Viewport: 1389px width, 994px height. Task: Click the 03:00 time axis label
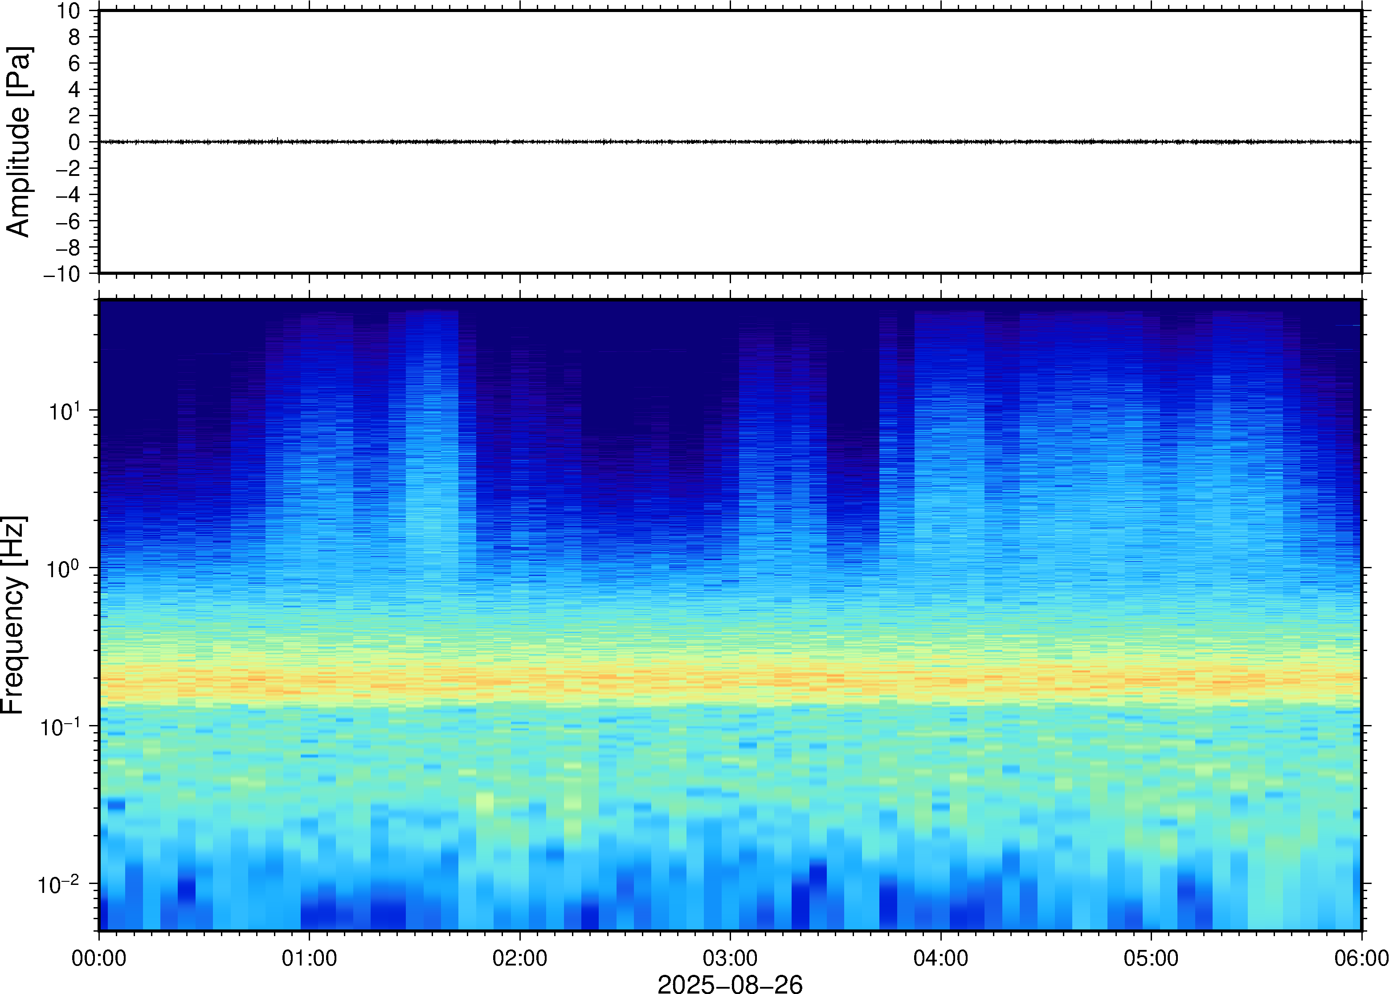[x=730, y=958]
